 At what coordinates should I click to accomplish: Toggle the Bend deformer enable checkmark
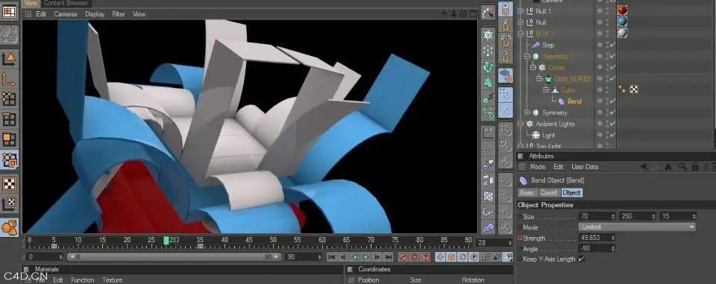[612, 101]
